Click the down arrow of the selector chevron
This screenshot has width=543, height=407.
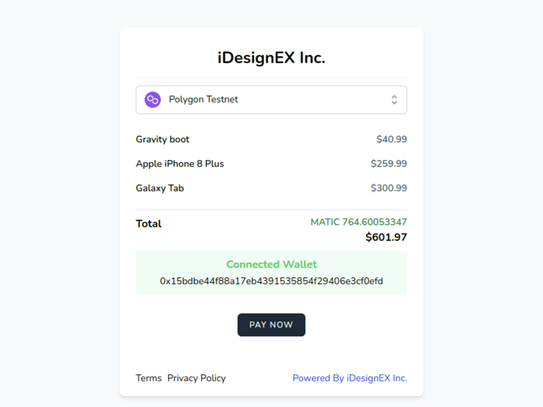394,102
